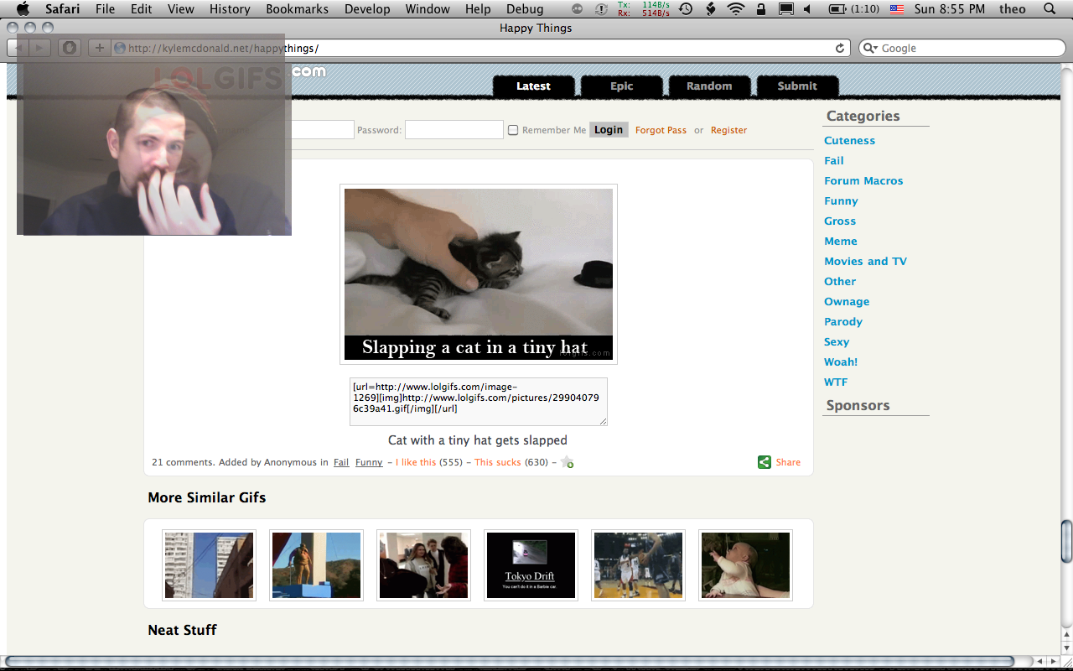The height and width of the screenshot is (671, 1073).
Task: Click the add-to-favorites star icon
Action: click(568, 462)
